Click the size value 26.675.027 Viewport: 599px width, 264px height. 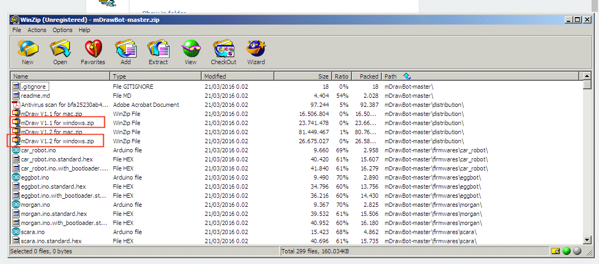click(313, 141)
